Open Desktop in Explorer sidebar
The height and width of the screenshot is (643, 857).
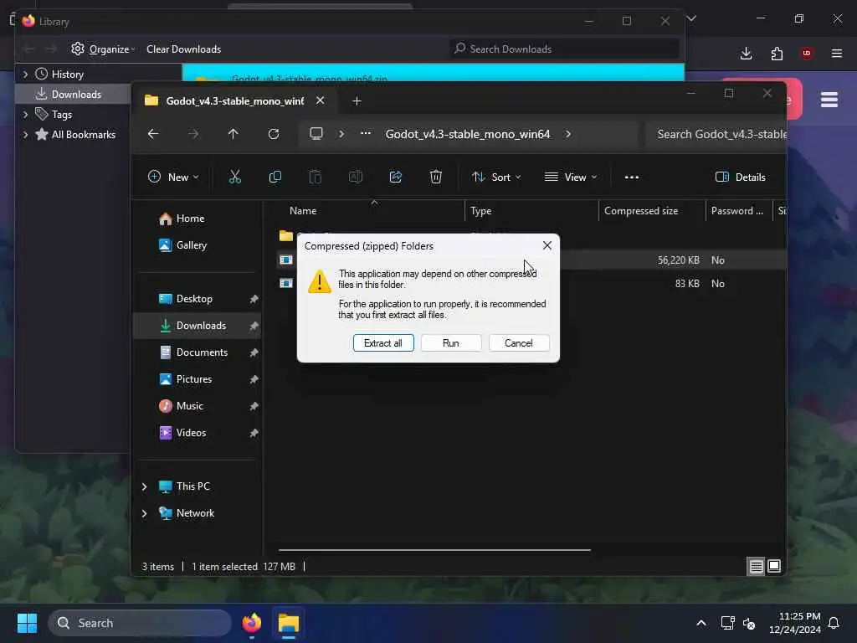[194, 299]
